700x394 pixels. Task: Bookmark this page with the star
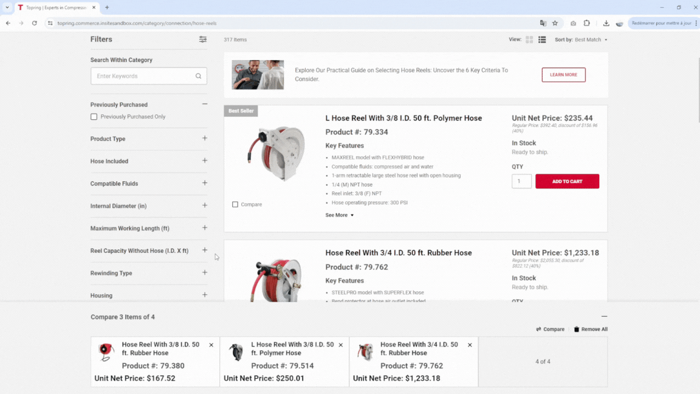coord(555,23)
